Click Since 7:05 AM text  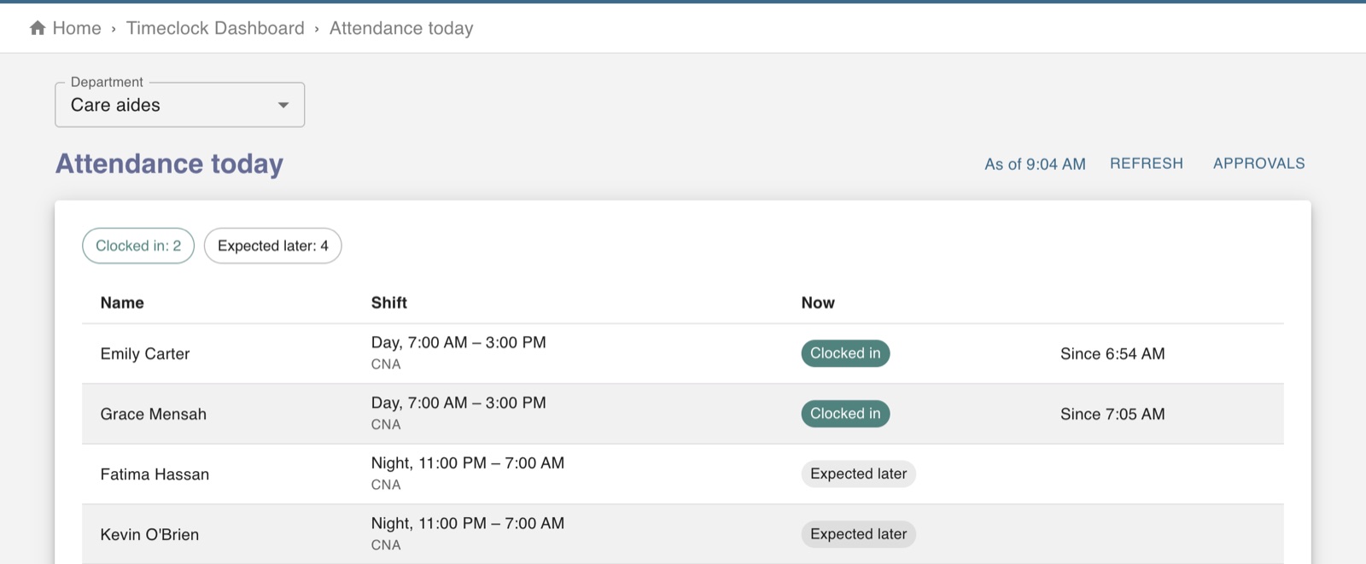pos(1112,414)
